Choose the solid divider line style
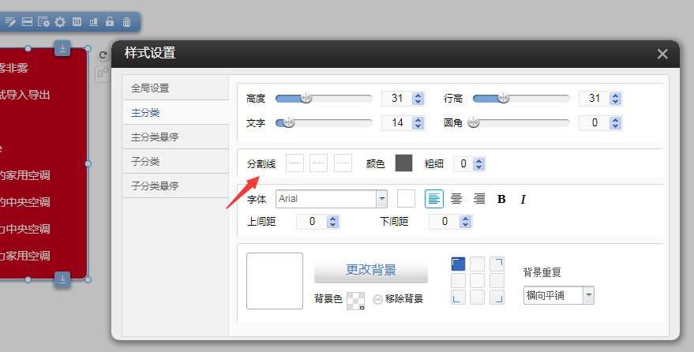The height and width of the screenshot is (352, 694). (x=294, y=163)
